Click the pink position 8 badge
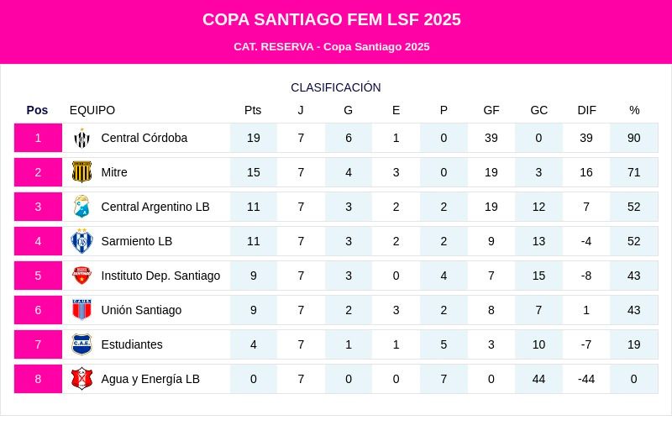Viewport: 672px width, 436px height. coord(38,379)
